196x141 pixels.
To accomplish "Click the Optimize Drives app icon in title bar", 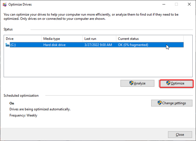I will pyautogui.click(x=4, y=4).
